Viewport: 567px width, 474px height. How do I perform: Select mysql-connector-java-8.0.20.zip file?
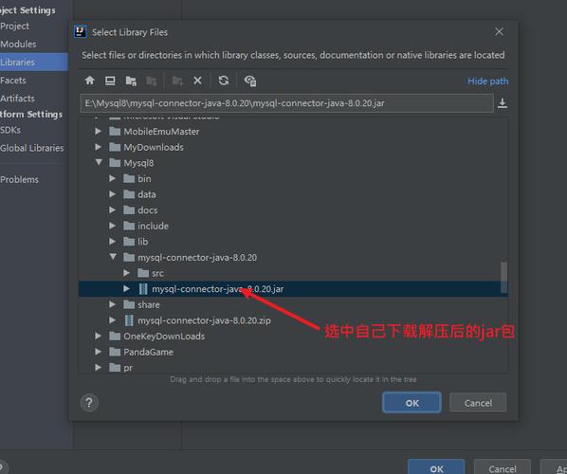[x=293, y=320]
